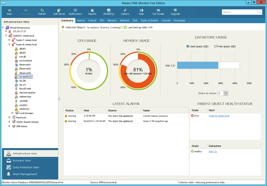Switch to the Alarms tab
This screenshot has width=267, height=186.
(81, 20)
